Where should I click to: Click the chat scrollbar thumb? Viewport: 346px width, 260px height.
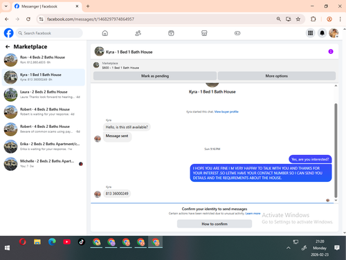pyautogui.click(x=336, y=150)
